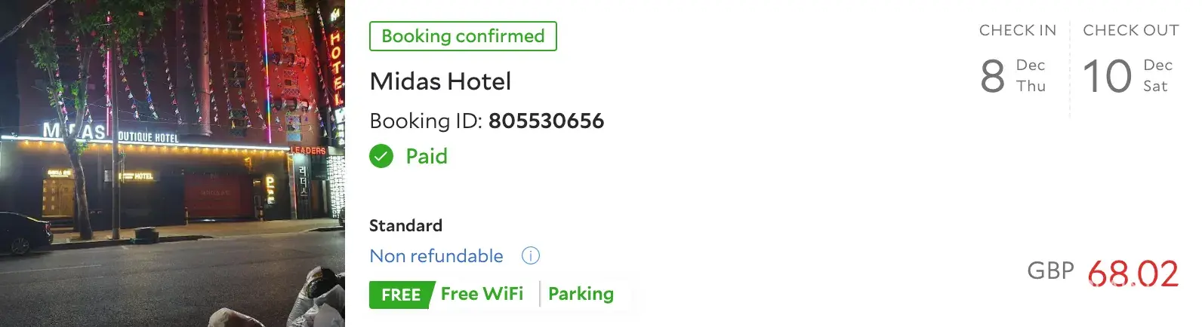Click the Standard room type label
Image resolution: width=1202 pixels, height=327 pixels.
coord(405,225)
